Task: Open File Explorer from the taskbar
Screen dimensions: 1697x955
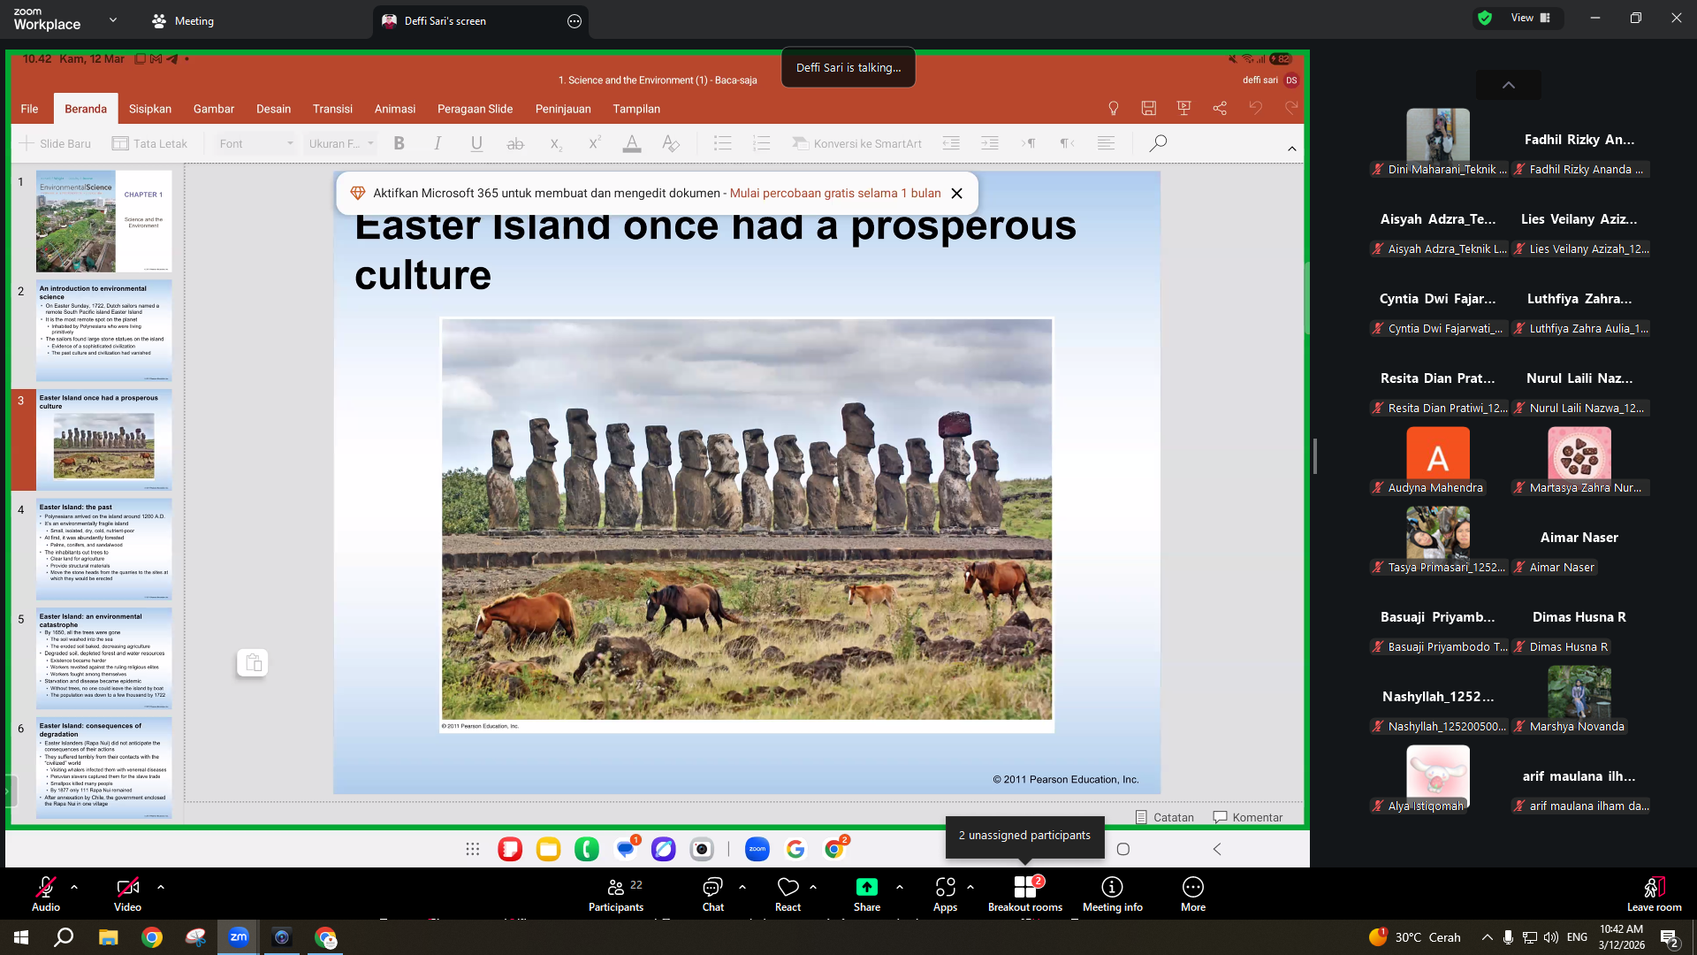Action: click(108, 937)
